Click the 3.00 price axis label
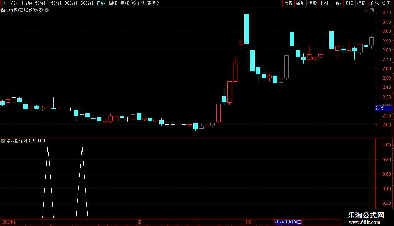The image size is (394, 226). (x=386, y=31)
